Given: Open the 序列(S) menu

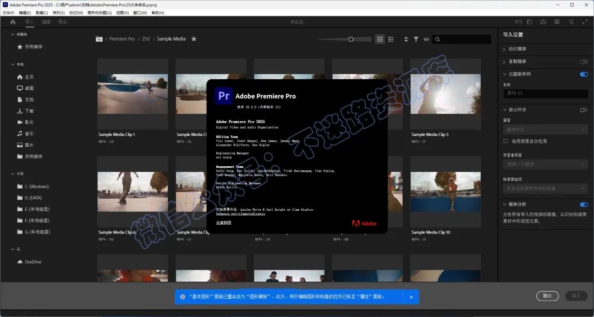Looking at the screenshot, I should tap(59, 13).
